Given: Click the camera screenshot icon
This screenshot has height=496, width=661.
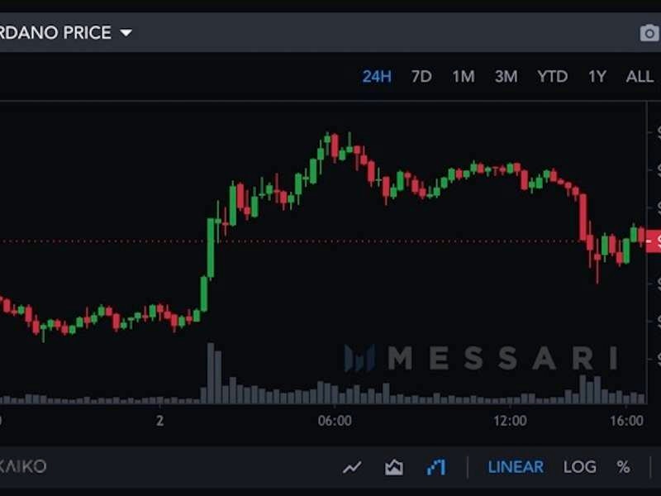Looking at the screenshot, I should (649, 33).
